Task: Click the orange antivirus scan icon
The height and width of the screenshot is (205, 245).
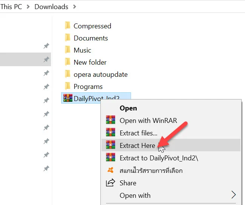Action: click(111, 170)
